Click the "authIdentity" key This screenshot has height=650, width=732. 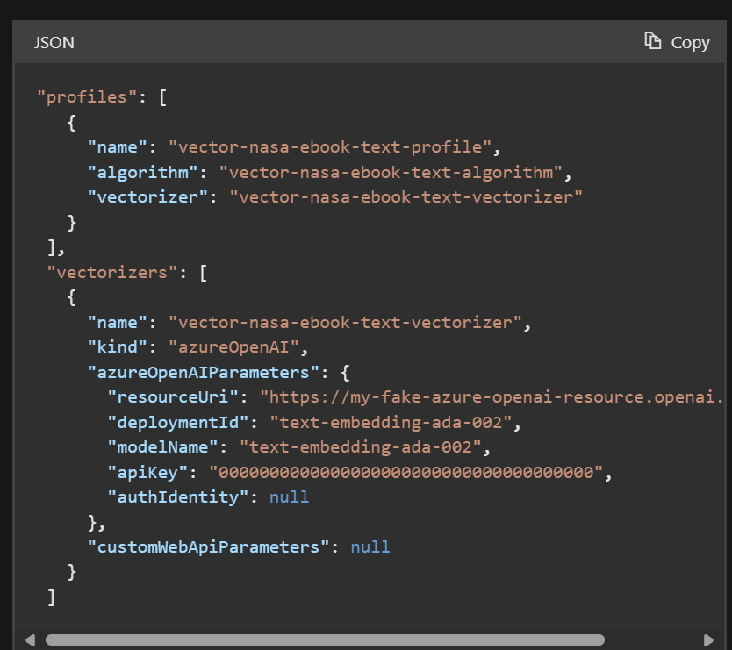pos(178,497)
